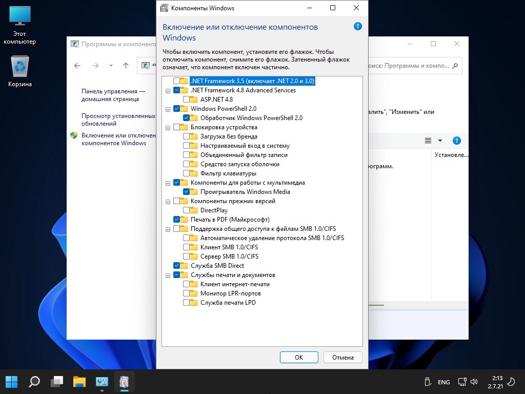525x394 pixels.
Task: Click up arrow in Программы и компоненты window
Action: tap(126, 66)
